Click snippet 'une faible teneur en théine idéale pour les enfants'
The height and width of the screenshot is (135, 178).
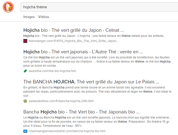pyautogui.click(x=128, y=36)
